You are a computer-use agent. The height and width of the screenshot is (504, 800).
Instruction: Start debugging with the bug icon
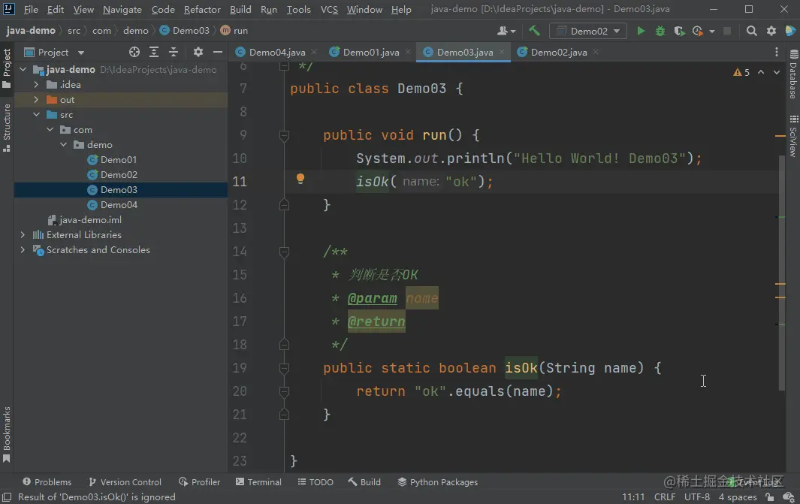tap(660, 31)
